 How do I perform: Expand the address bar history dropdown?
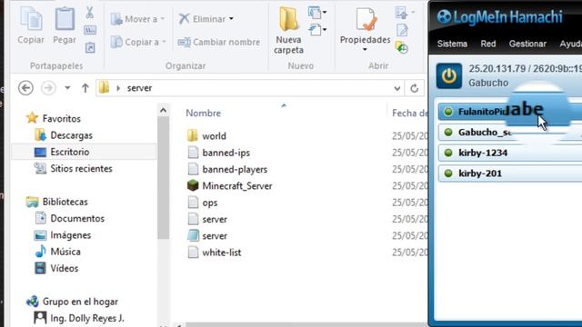396,88
